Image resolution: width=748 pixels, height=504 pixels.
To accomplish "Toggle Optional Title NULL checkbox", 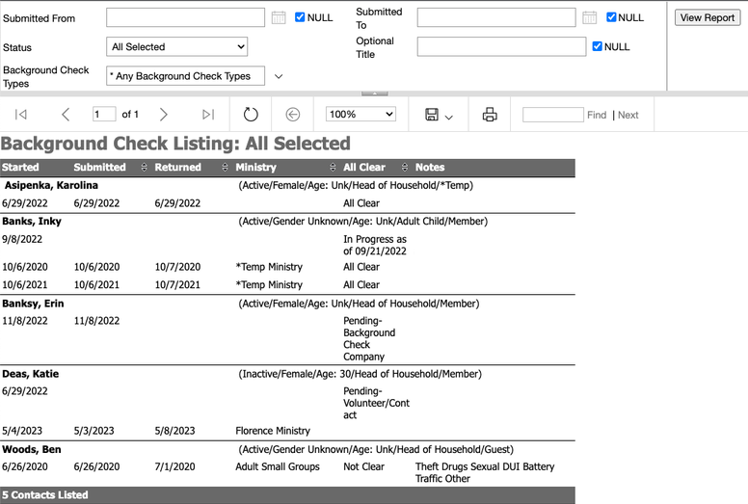I will (597, 46).
